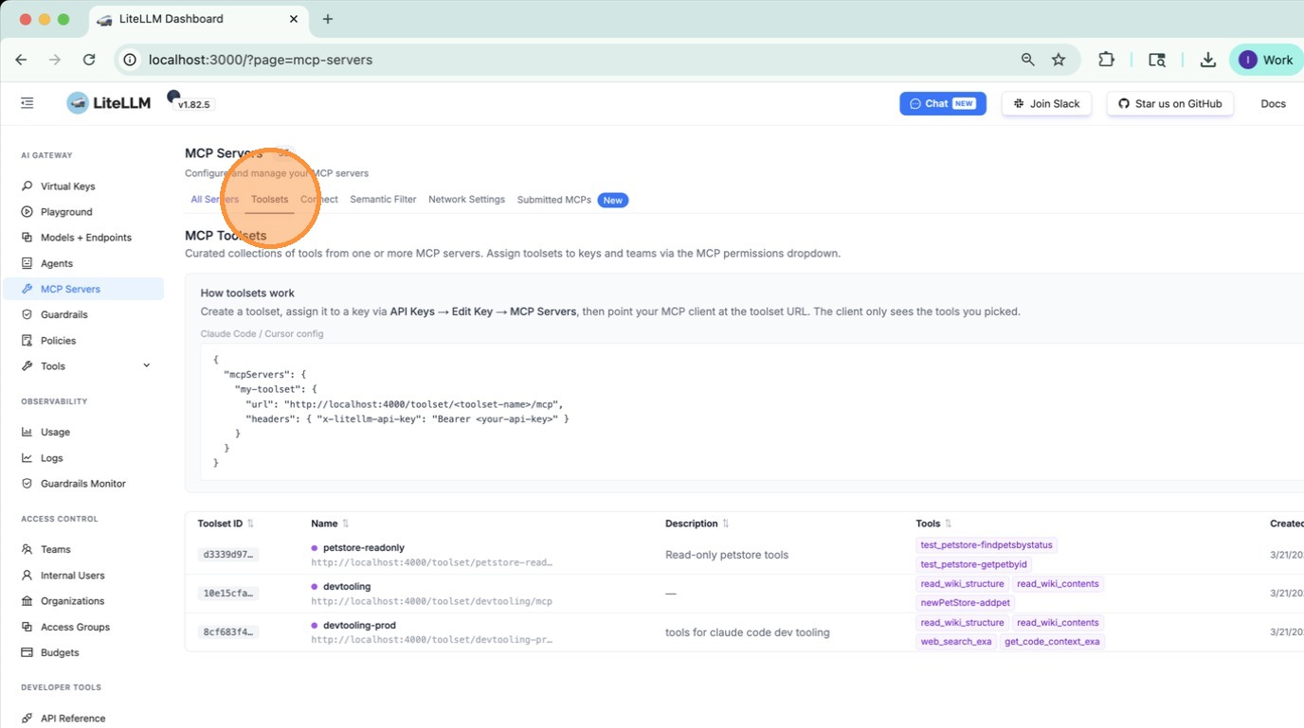Reload the browser page
Image resolution: width=1304 pixels, height=728 pixels.
89,60
